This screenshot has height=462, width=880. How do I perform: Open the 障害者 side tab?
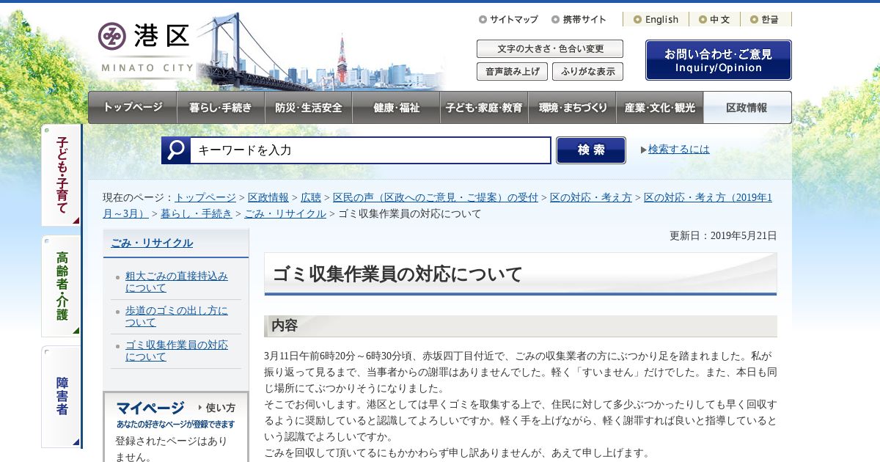pos(62,397)
